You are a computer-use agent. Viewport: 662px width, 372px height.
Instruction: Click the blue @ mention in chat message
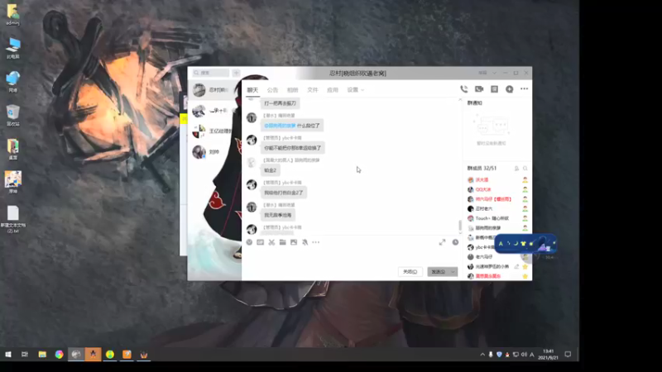[280, 126]
